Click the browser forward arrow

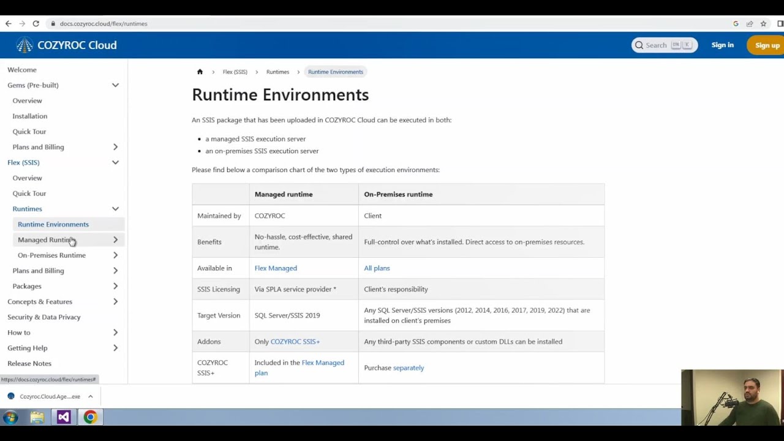pyautogui.click(x=22, y=23)
